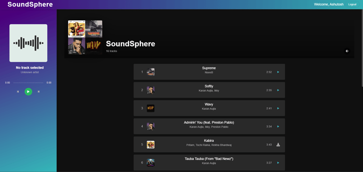Select the song title Supreme
The image size is (363, 172).
click(x=209, y=68)
